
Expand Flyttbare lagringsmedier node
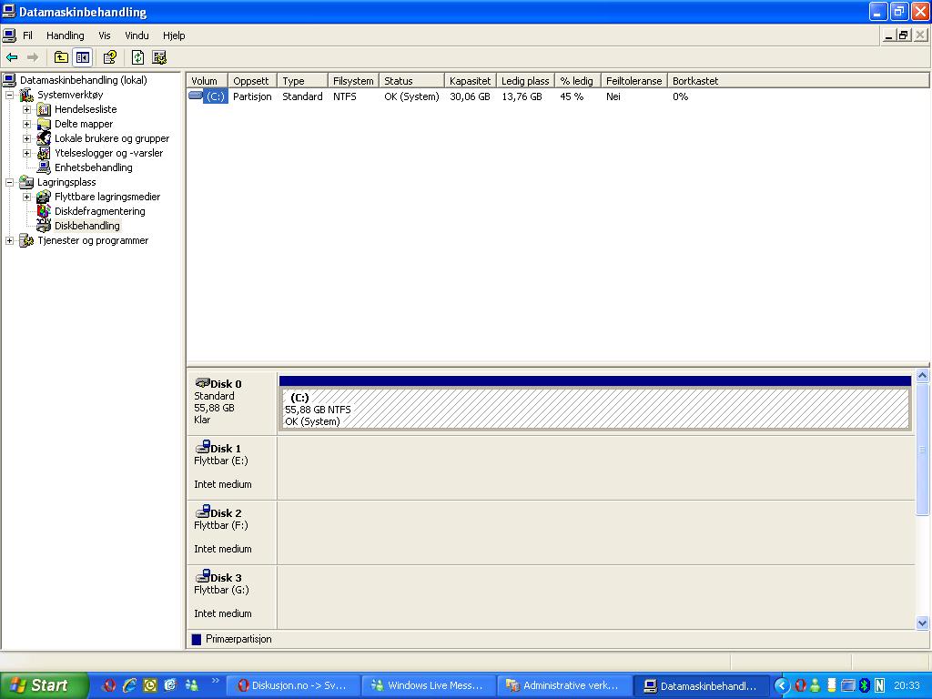pos(26,197)
